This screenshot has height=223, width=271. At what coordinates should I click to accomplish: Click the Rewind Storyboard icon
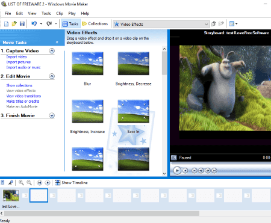coord(40,183)
